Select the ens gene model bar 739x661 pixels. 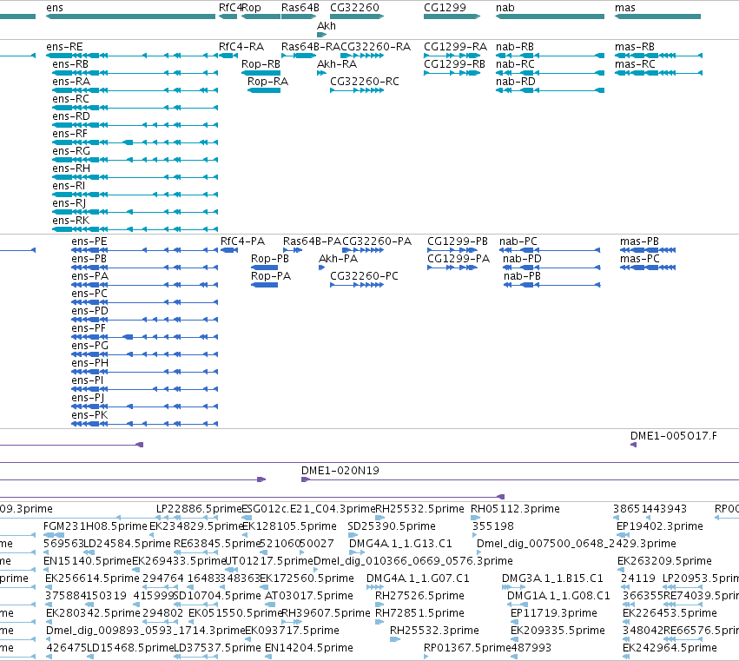[130, 17]
